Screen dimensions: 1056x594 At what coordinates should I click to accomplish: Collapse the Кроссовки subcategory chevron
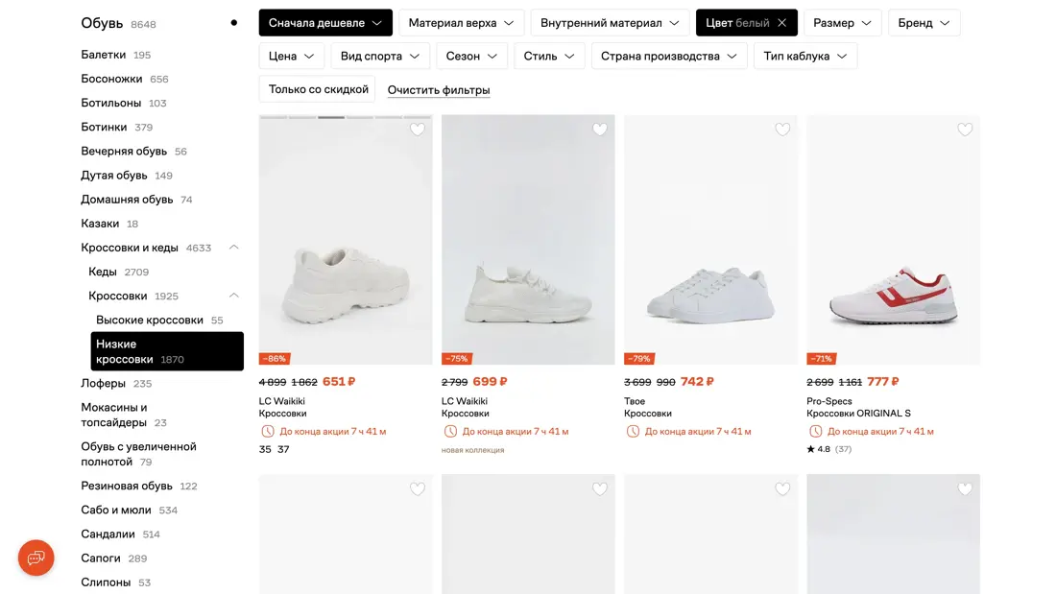pyautogui.click(x=233, y=296)
